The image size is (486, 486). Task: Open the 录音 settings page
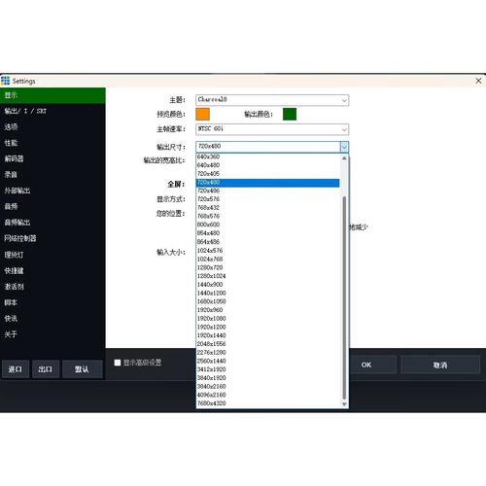click(x=52, y=175)
